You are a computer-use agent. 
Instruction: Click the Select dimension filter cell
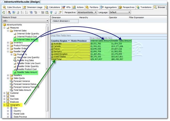(65, 21)
